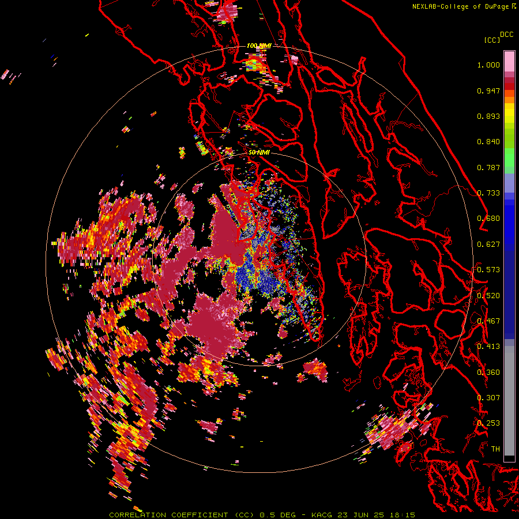Screen dimensions: 519x519
Task: Click the 0.413 color scale value
Action: (488, 347)
